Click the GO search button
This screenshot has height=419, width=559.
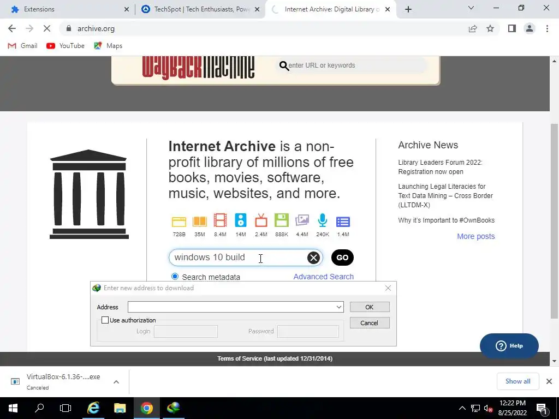click(x=342, y=258)
